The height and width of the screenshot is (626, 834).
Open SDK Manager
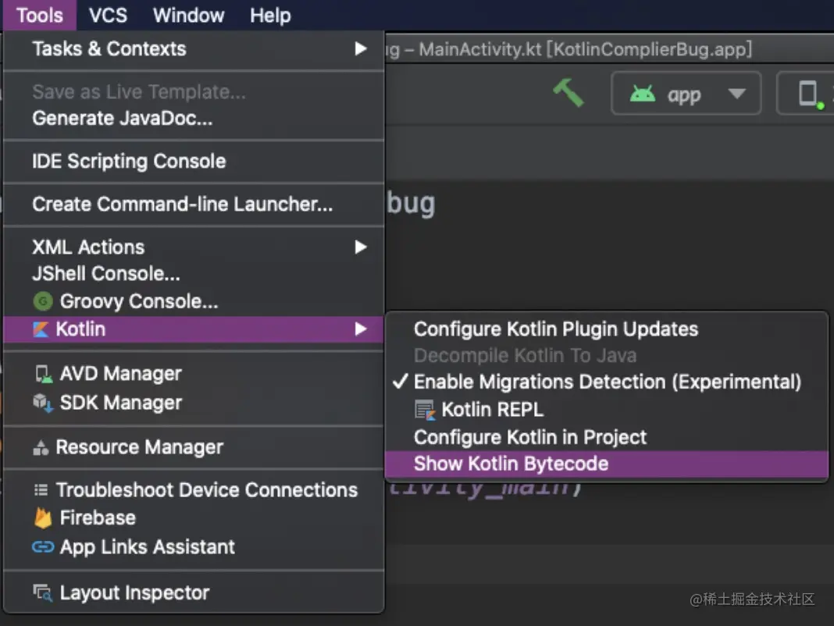click(194, 403)
